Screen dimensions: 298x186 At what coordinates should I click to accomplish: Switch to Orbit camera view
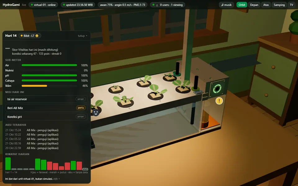[242, 5]
